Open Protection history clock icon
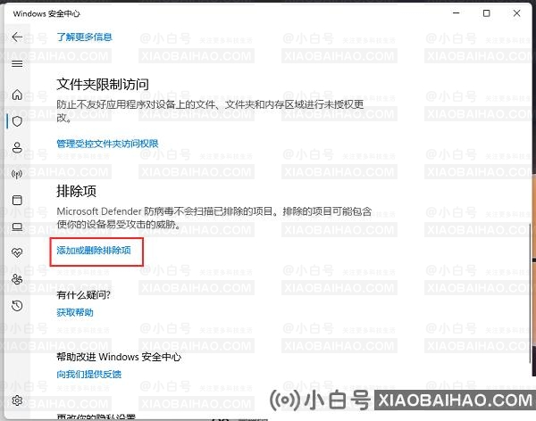Screen dimensions: 536x421 17,306
